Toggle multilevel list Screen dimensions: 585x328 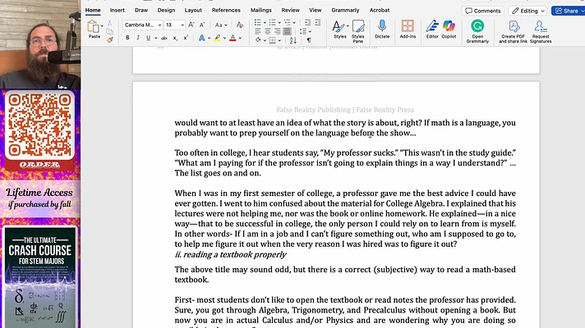tap(287, 23)
